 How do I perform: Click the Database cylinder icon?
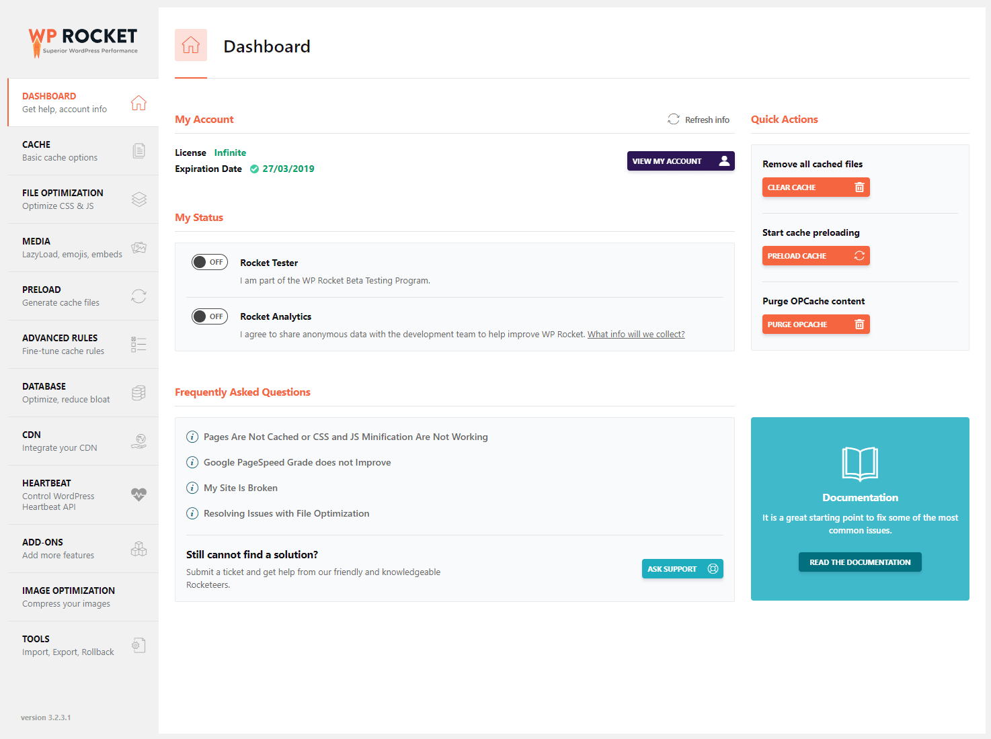[x=138, y=393]
